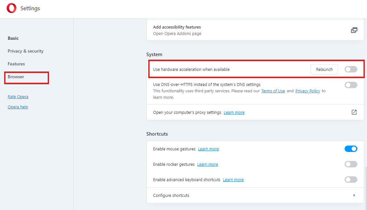
Task: Click Learn more for rocker gestures
Action: point(208,164)
